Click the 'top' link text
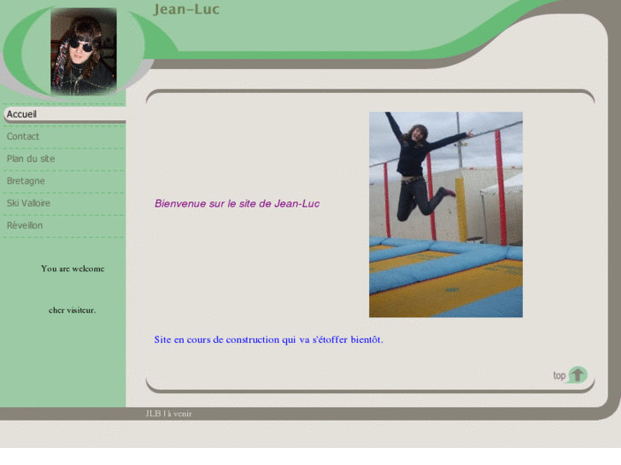Screen dimensions: 621x465 click(559, 375)
